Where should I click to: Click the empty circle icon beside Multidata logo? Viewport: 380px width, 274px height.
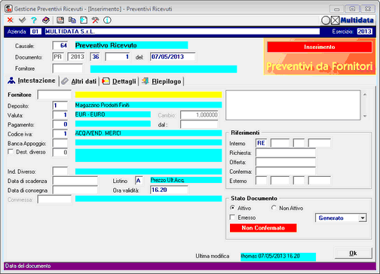(x=326, y=20)
